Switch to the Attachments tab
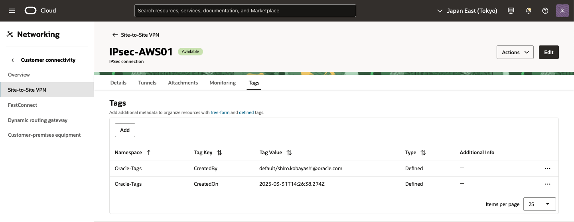This screenshot has width=574, height=222. coord(183,83)
